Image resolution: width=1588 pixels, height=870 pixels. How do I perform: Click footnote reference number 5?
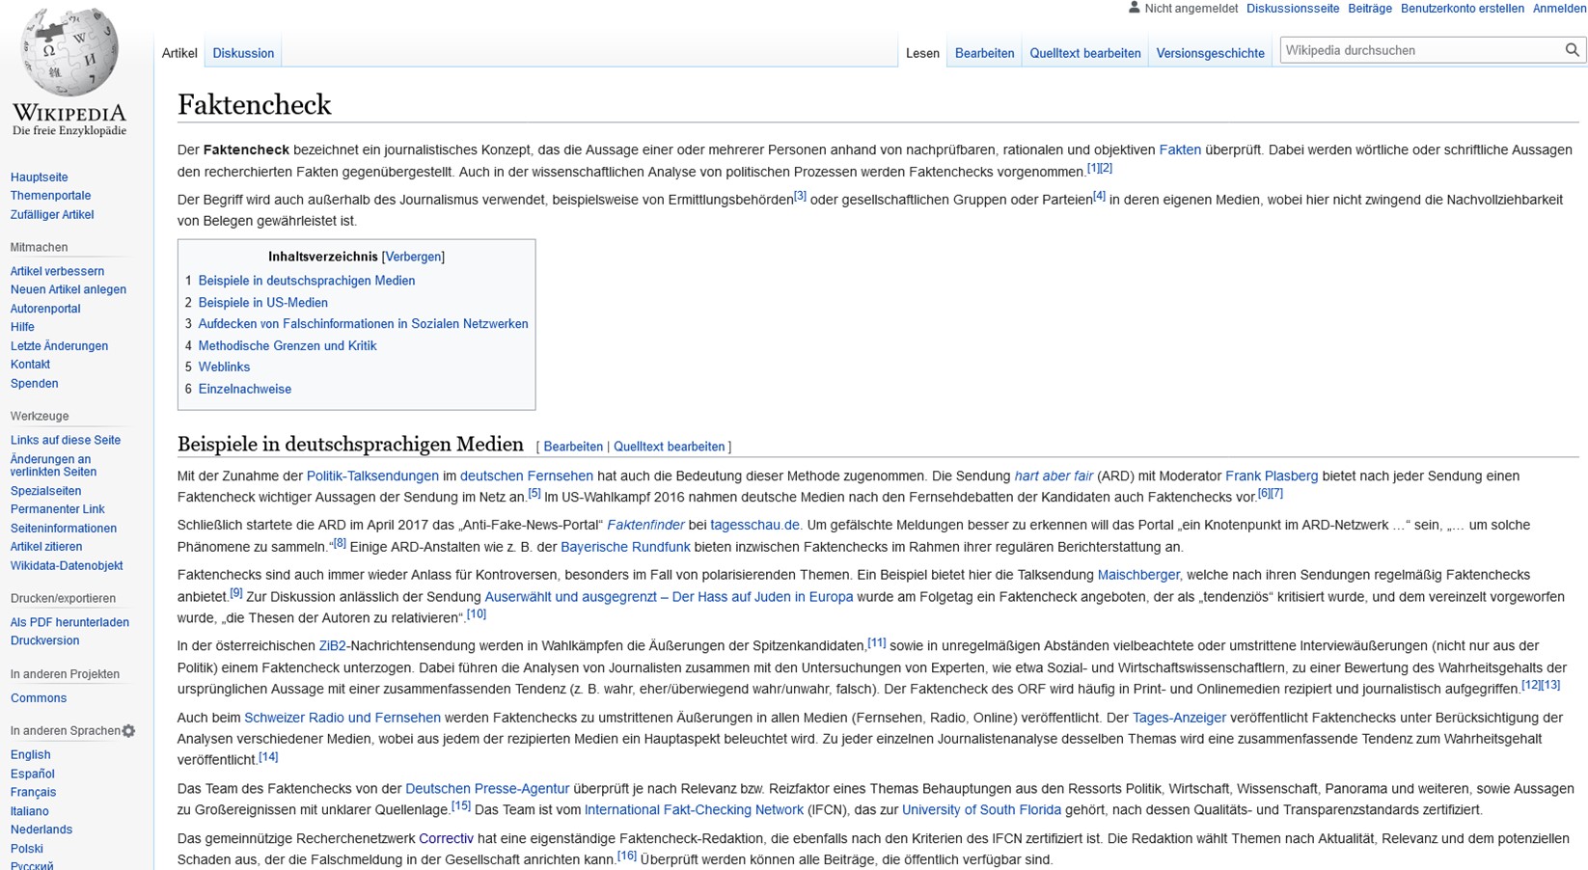tap(534, 494)
